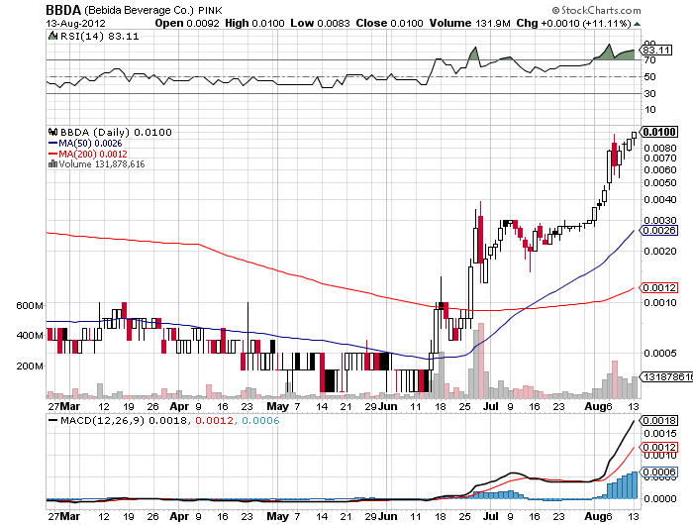Click the MA(200) 0.0012 legend entry
The height and width of the screenshot is (525, 693).
pos(87,154)
